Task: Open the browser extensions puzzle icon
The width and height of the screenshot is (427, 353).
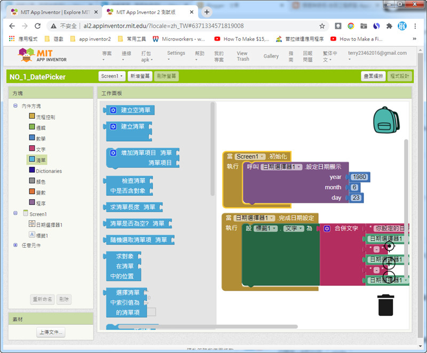Action: point(389,26)
